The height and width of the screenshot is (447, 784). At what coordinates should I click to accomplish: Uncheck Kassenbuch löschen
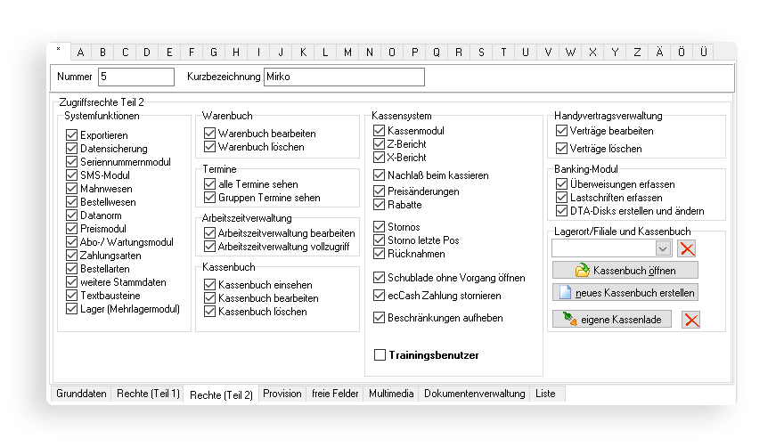pyautogui.click(x=209, y=312)
